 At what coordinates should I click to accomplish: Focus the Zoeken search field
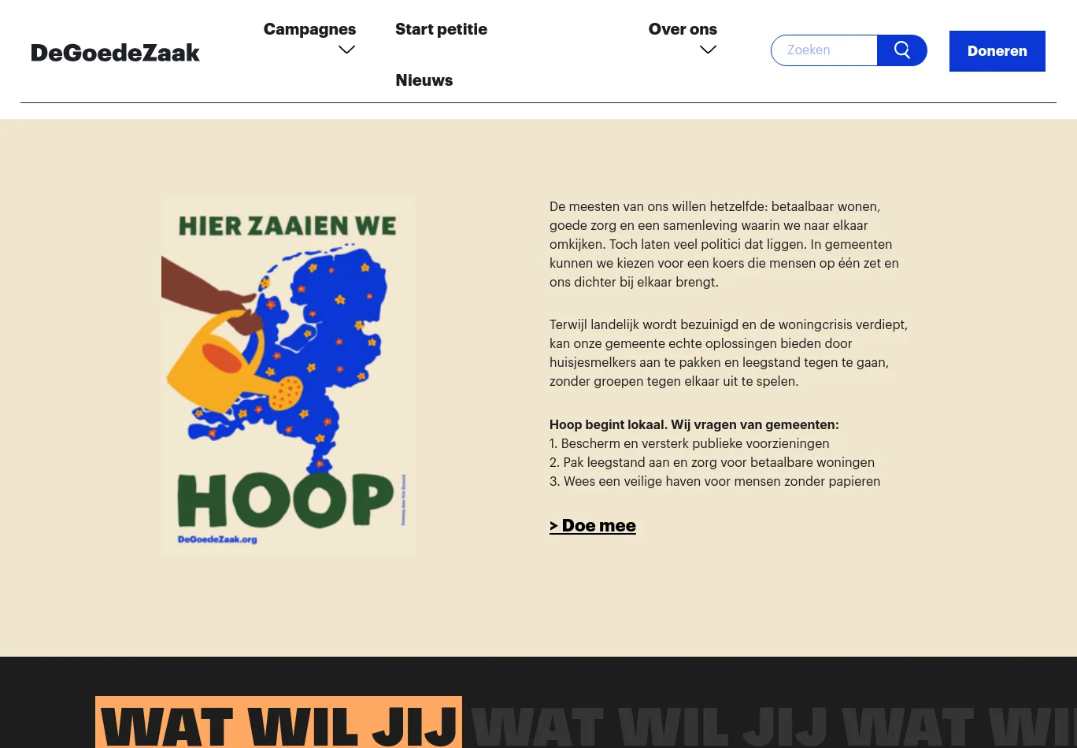click(824, 50)
